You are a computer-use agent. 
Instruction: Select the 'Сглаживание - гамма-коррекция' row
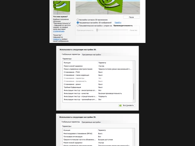click(97, 75)
